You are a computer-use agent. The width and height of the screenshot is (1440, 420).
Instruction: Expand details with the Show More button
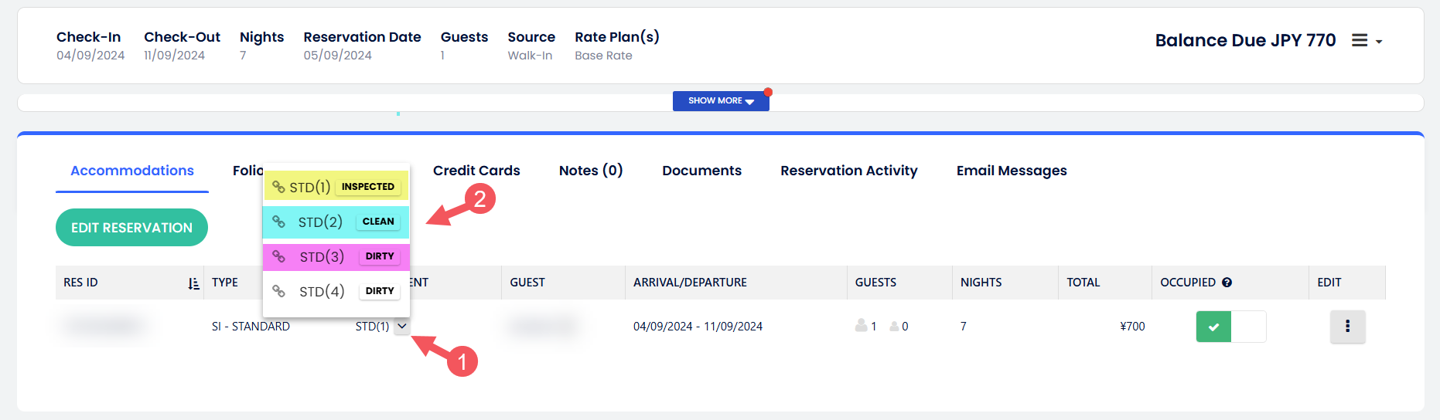(x=720, y=101)
